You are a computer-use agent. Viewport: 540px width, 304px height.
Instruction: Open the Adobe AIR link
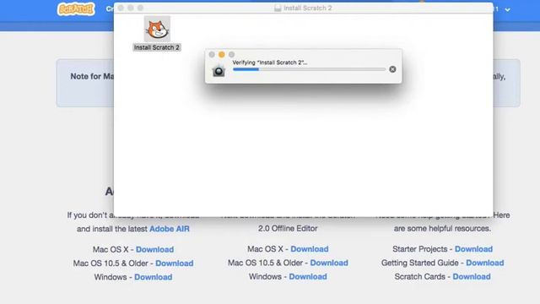[x=169, y=229]
